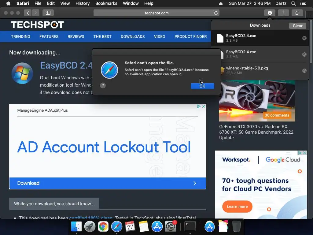Click the certified 100% clean link

[91, 218]
